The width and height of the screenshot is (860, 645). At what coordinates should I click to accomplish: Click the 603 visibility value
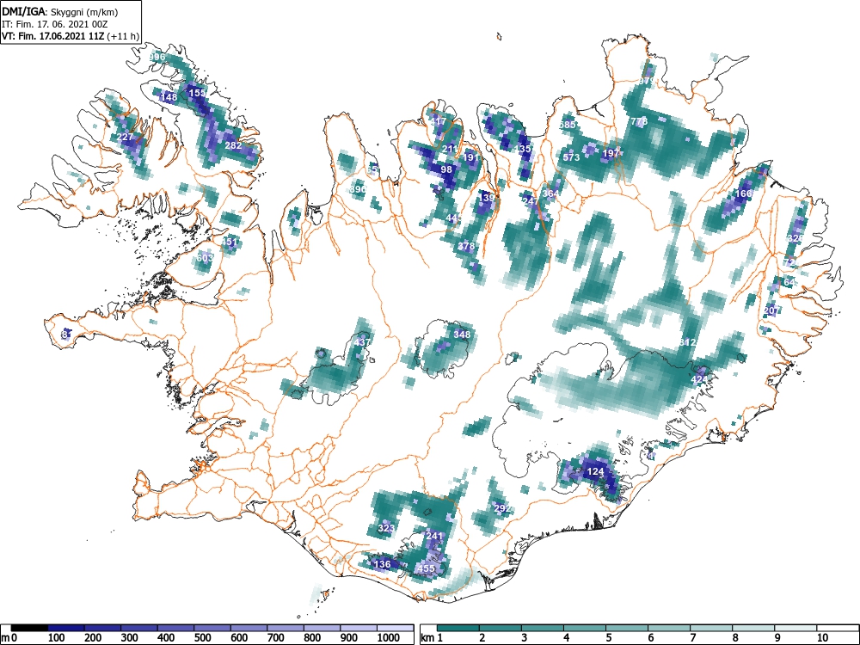tap(205, 258)
